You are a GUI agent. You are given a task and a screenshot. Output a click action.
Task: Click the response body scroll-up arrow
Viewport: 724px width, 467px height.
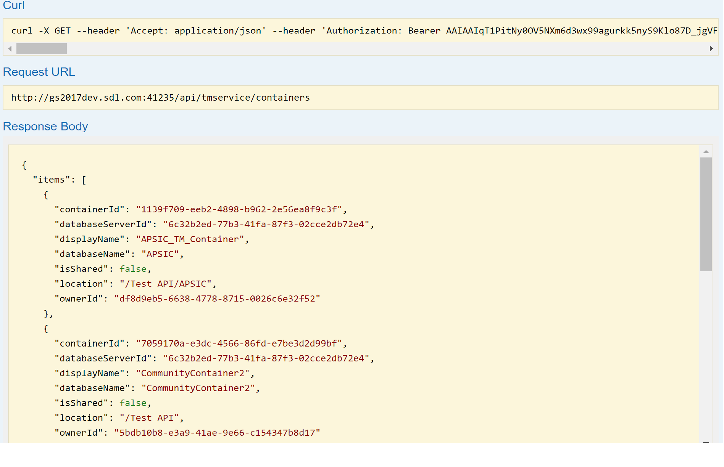(706, 152)
